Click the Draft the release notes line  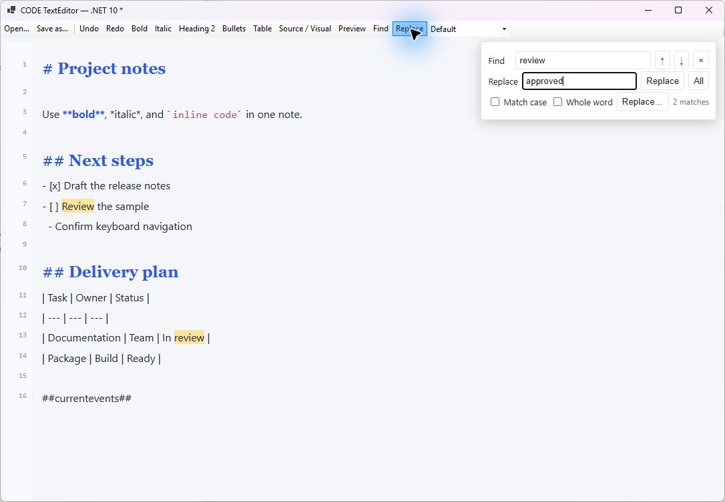[106, 185]
